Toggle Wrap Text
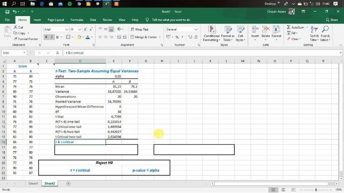Image resolution: width=344 pixels, height=193 pixels. tap(140, 29)
